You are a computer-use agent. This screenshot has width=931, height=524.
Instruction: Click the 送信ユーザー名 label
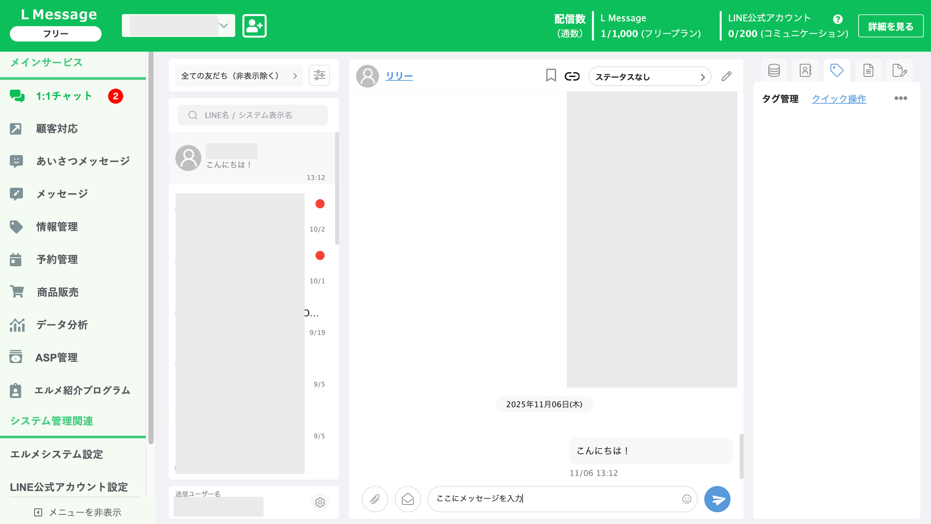click(x=198, y=493)
